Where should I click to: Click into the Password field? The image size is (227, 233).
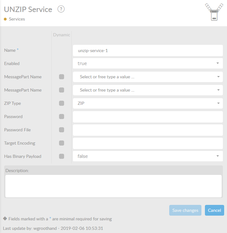tap(148, 116)
